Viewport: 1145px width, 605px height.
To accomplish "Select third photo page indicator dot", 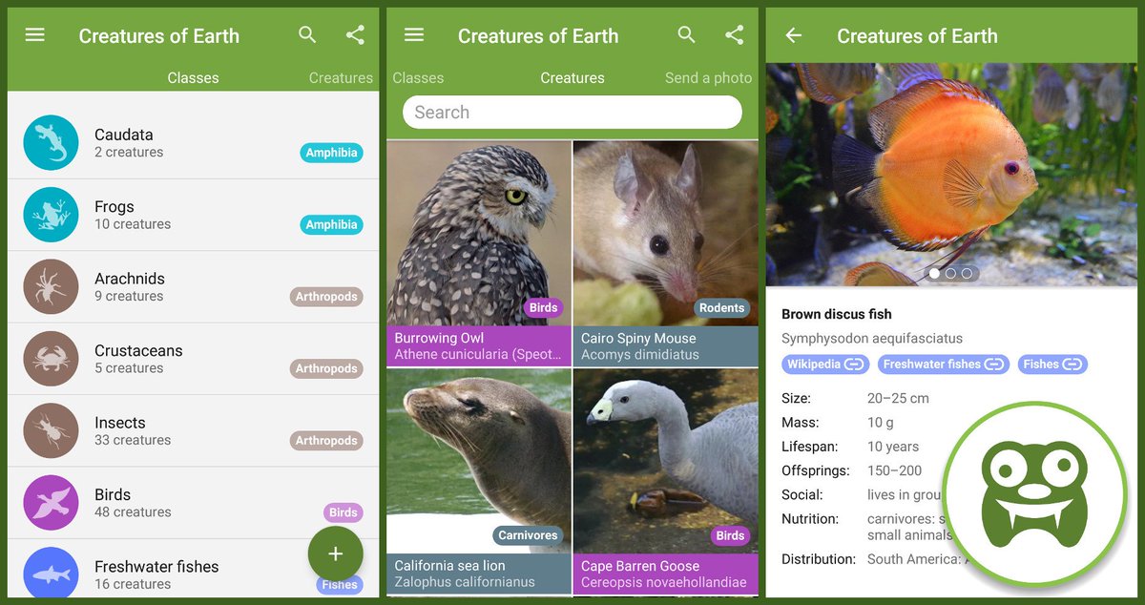I will point(967,273).
